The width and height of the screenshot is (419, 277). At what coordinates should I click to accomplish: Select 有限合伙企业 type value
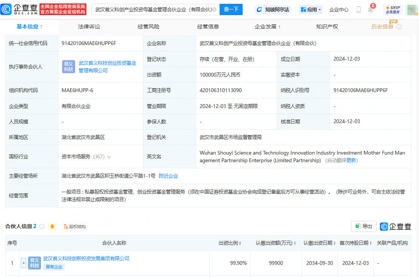point(76,106)
